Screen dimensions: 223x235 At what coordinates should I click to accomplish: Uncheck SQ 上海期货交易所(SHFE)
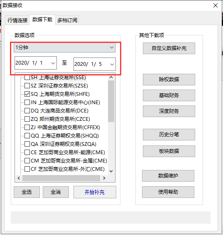27,94
